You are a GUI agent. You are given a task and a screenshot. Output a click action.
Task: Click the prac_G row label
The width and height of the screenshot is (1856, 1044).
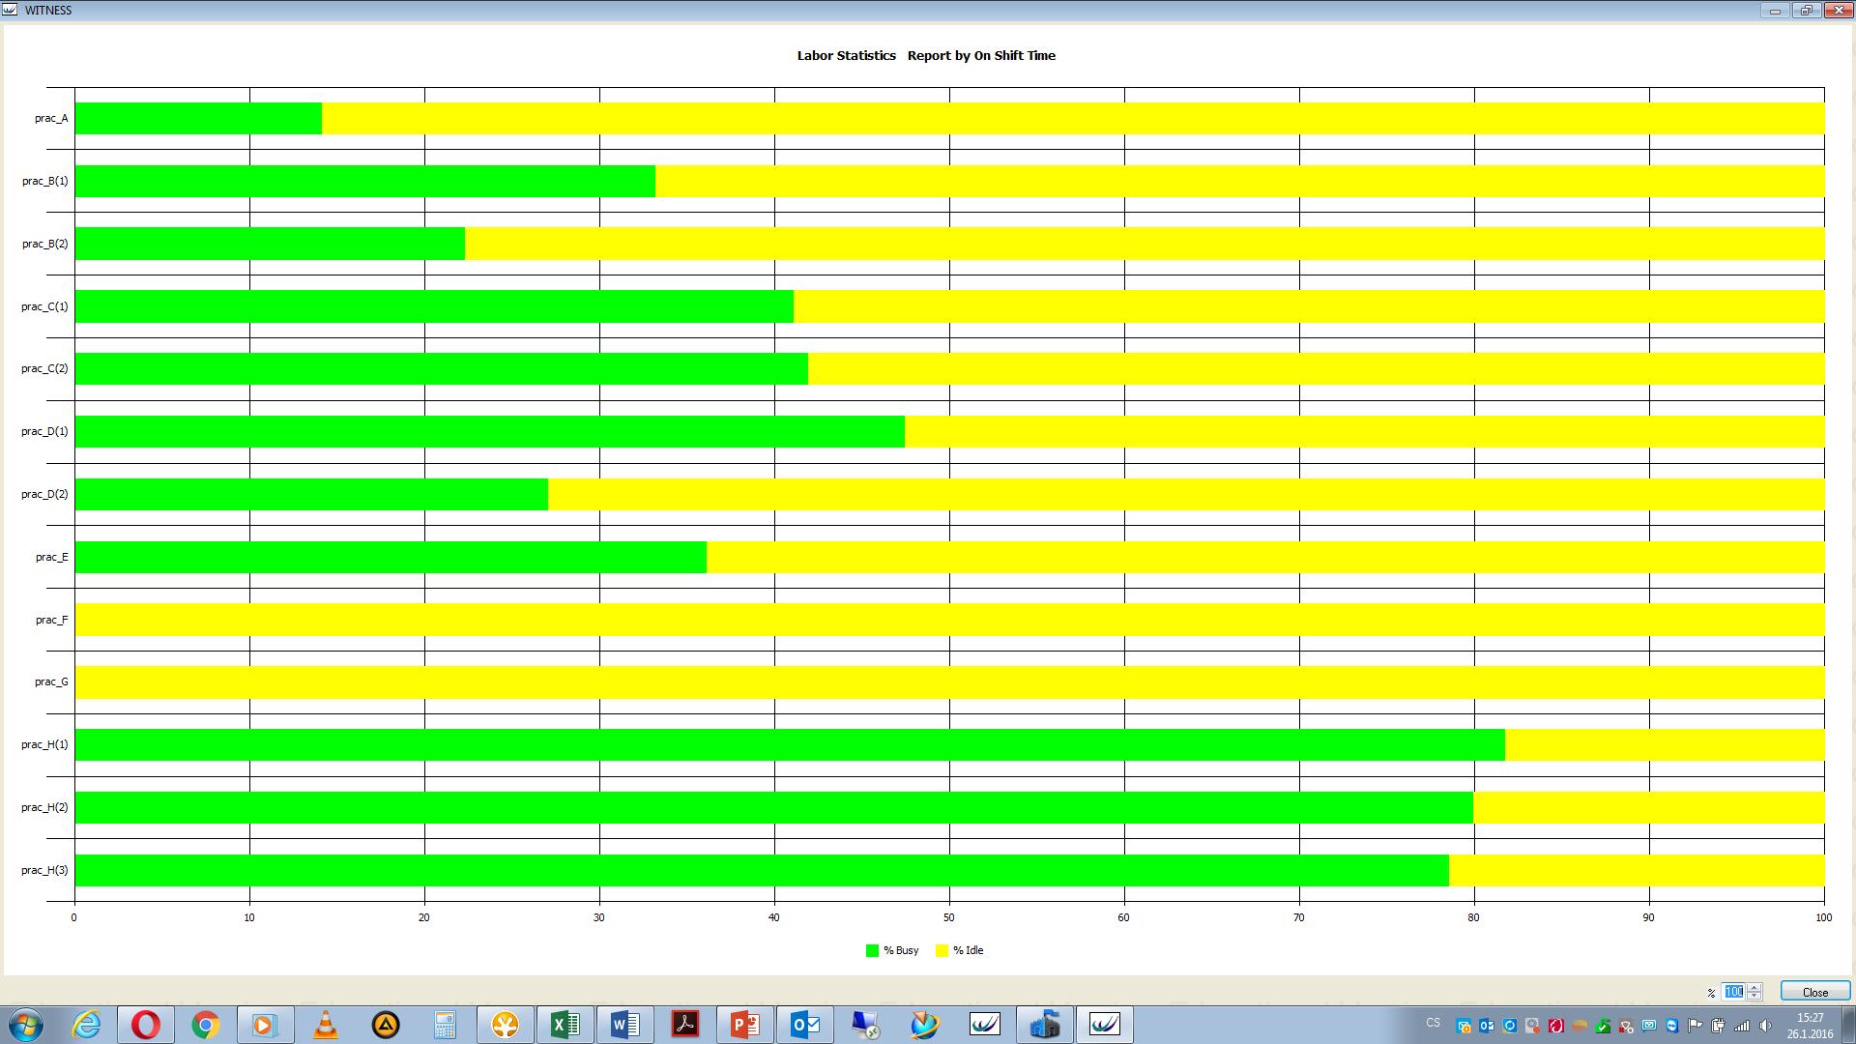[51, 681]
